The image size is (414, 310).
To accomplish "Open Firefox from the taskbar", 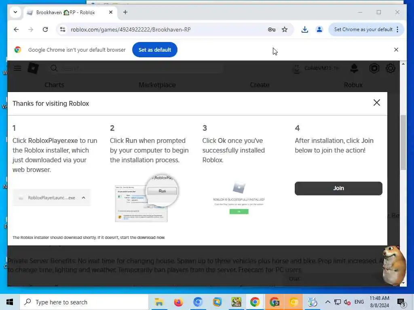I will point(178,302).
